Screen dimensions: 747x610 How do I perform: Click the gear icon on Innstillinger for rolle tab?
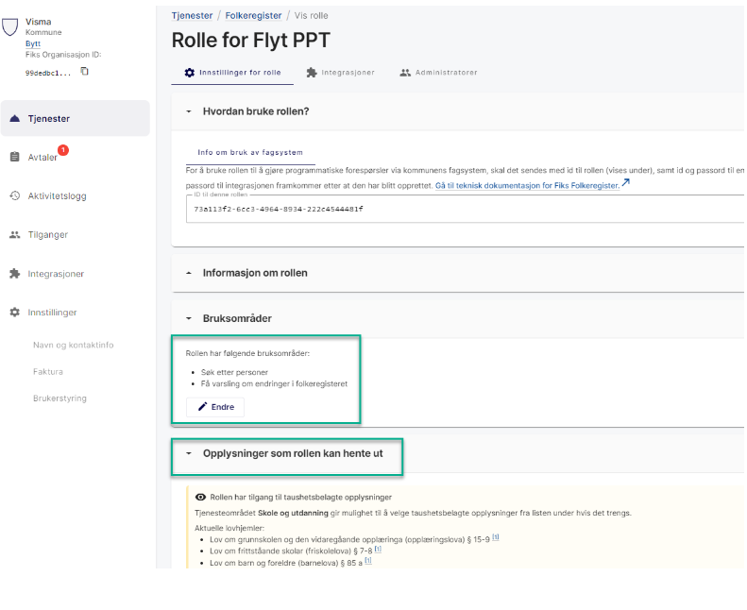[x=190, y=73]
